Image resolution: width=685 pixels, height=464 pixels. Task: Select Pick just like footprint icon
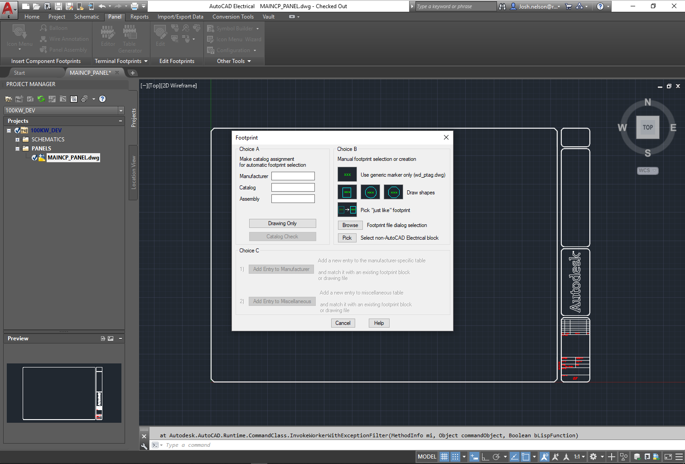click(x=347, y=209)
